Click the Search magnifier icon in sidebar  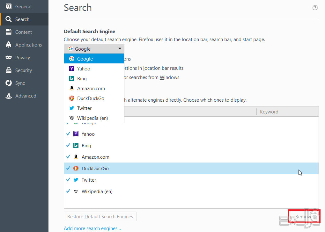point(9,19)
